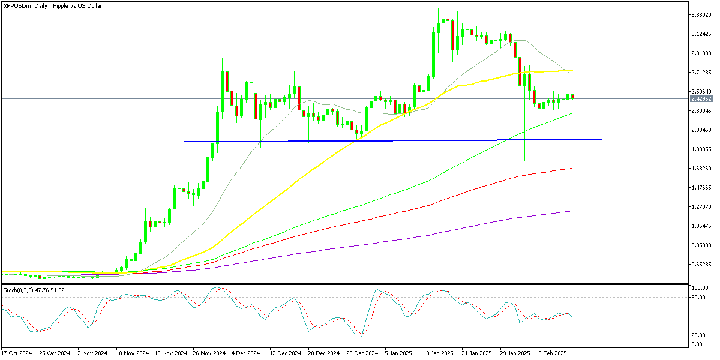Click the 1.06475 price level

pyautogui.click(x=701, y=226)
